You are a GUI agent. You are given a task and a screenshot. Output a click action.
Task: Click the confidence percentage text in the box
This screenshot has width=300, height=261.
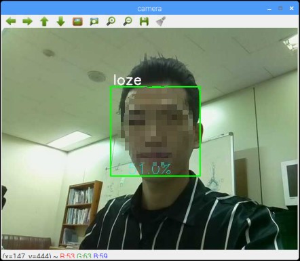pyautogui.click(x=149, y=169)
